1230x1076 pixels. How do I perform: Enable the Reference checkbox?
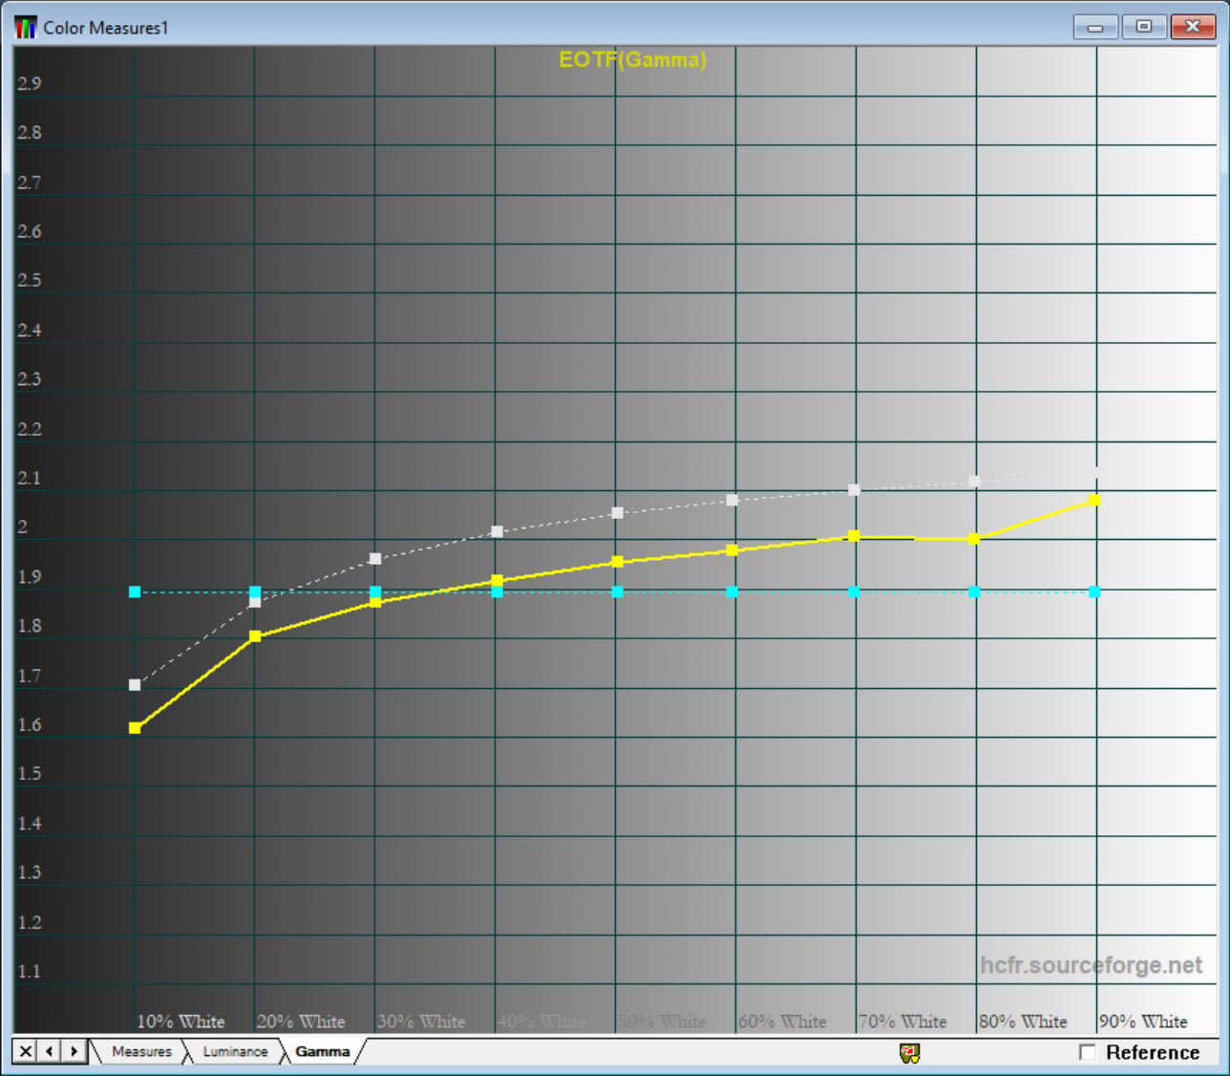pyautogui.click(x=1087, y=1052)
